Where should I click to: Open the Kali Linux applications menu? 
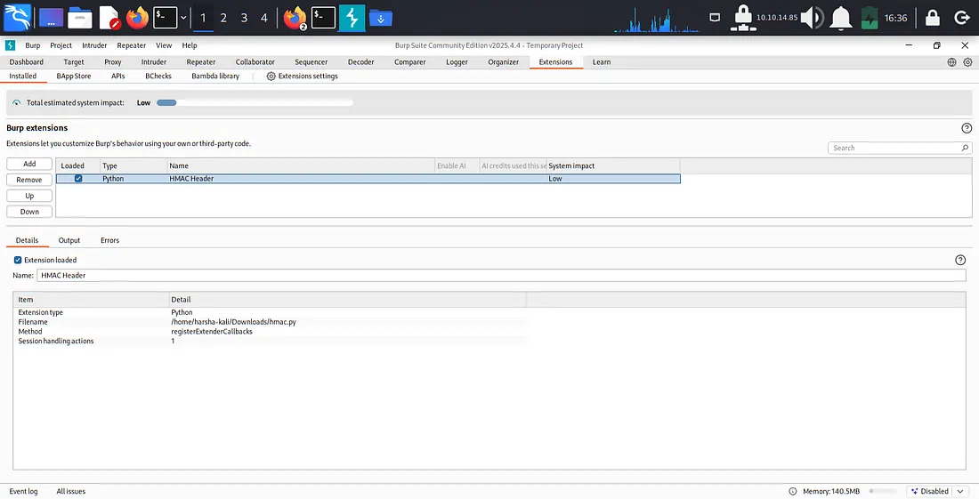tap(17, 17)
